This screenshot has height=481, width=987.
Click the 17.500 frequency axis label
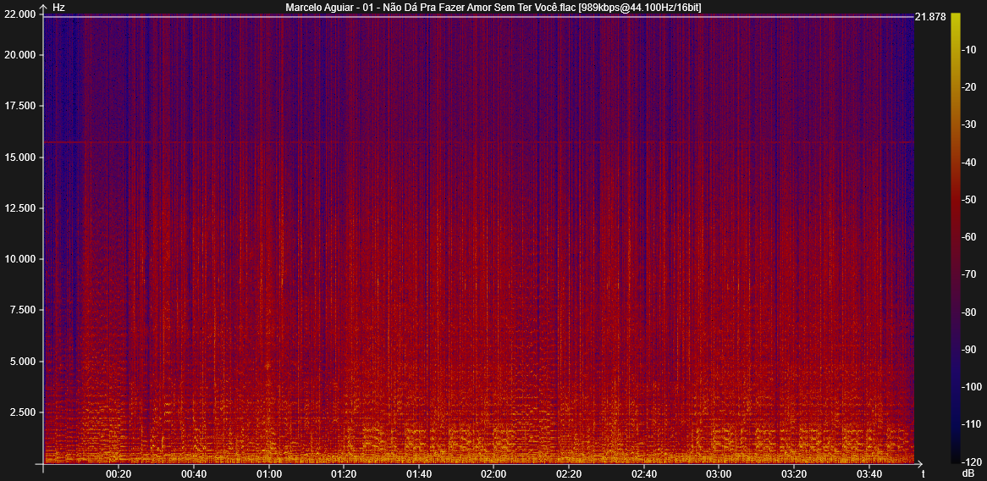click(x=19, y=106)
